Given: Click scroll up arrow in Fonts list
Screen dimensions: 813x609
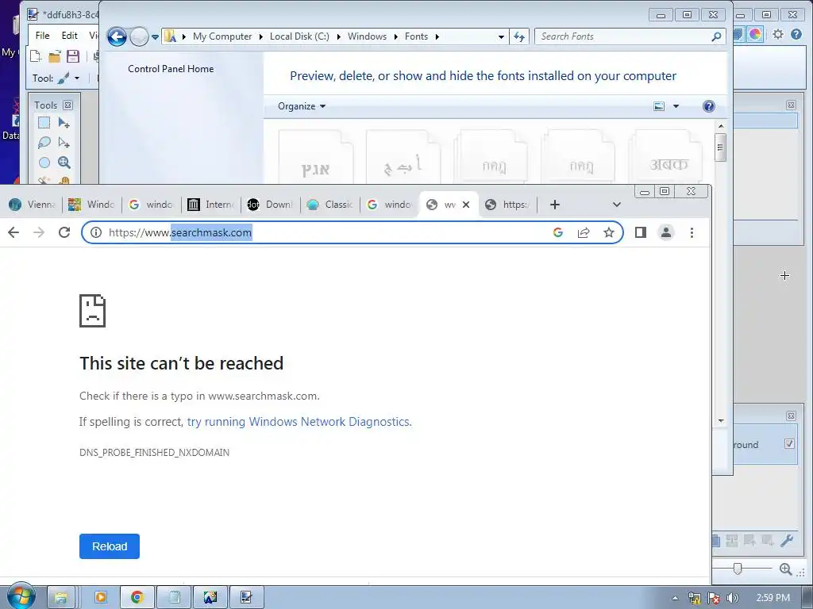Looking at the screenshot, I should [x=721, y=126].
